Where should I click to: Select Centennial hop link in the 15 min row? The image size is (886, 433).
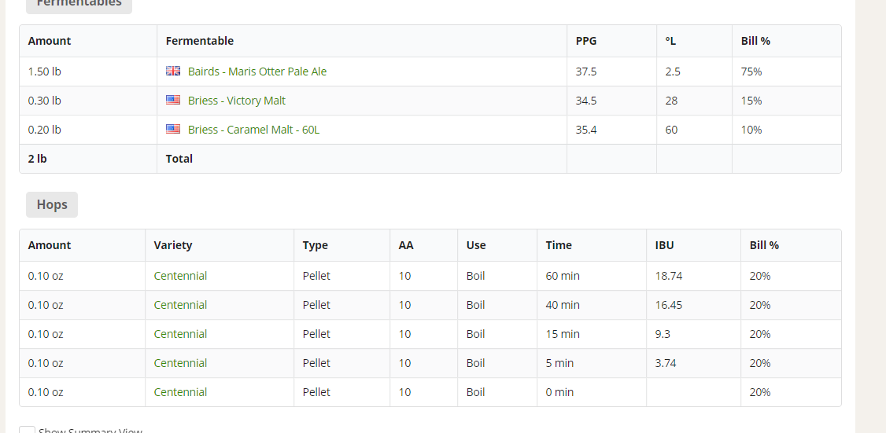[180, 334]
